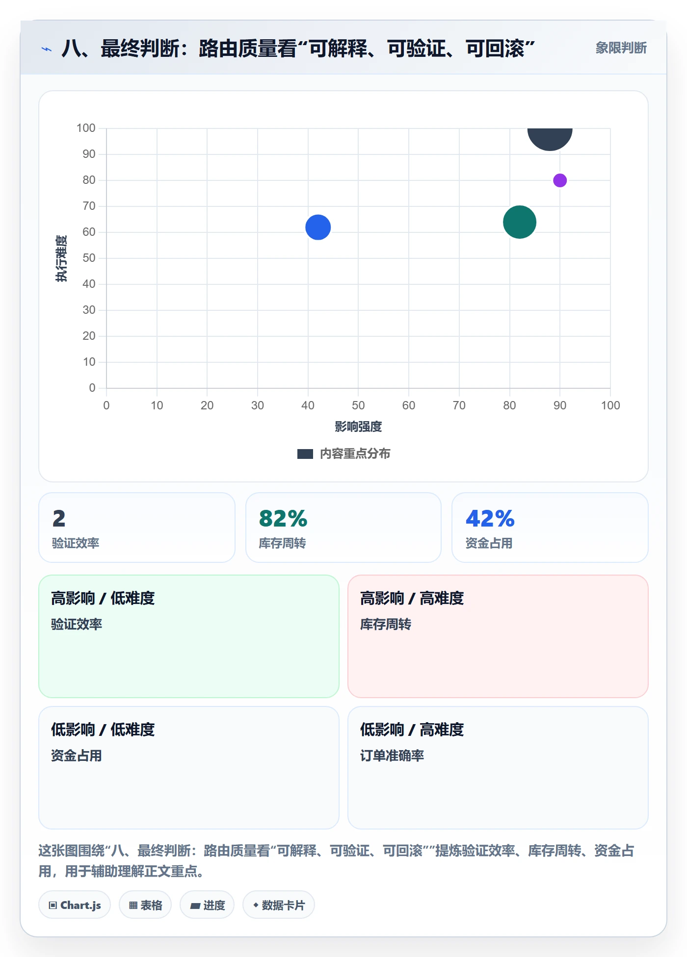Select the 高影响 / 高难度 quadrant card
Screen dimensions: 687x957
pyautogui.click(x=498, y=636)
